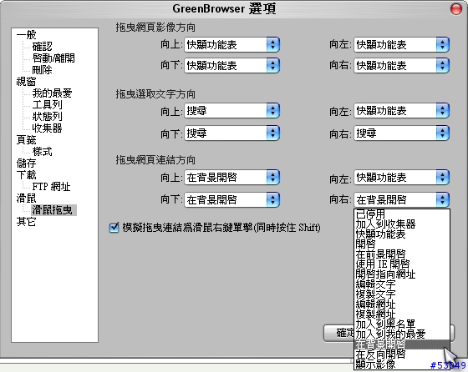Select FTP 網址 in the options tree

pyautogui.click(x=51, y=187)
